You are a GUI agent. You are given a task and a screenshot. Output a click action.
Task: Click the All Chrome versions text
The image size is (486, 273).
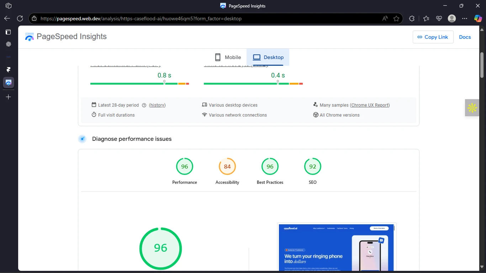[339, 115]
